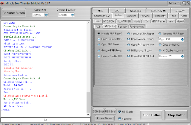Select Generic FRP Reset radio option

click(x=99, y=51)
